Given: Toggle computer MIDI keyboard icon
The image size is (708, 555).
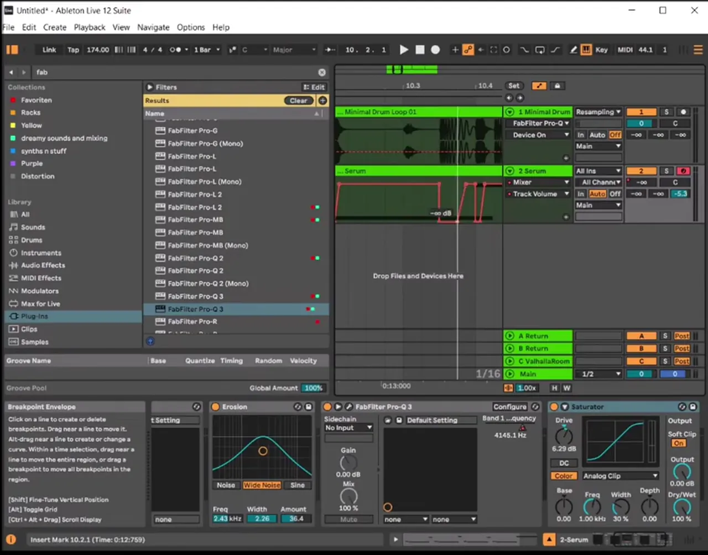Looking at the screenshot, I should 586,50.
